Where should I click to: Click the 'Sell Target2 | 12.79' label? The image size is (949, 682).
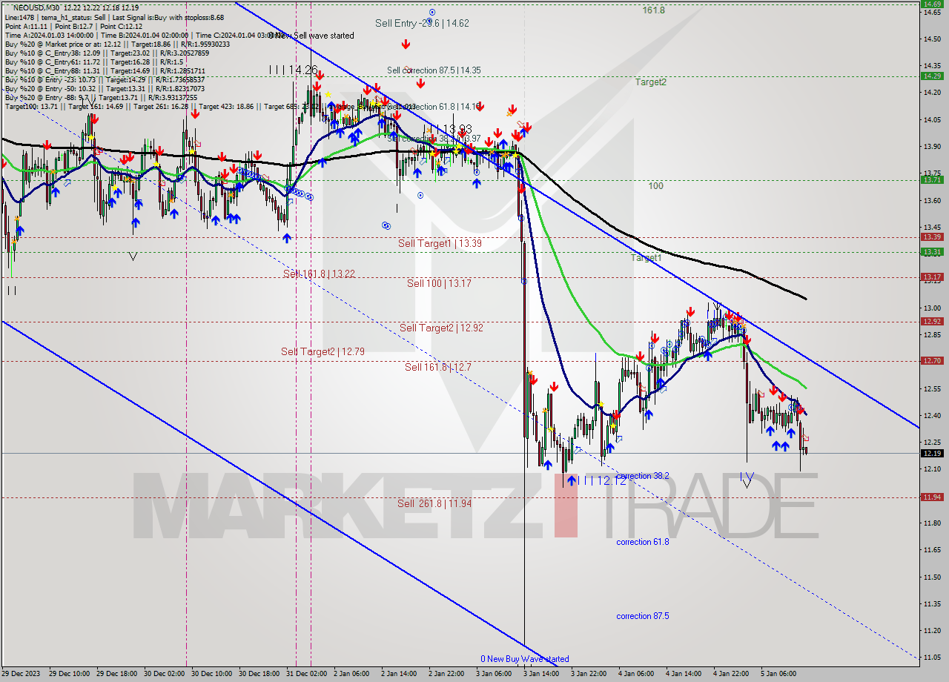323,351
